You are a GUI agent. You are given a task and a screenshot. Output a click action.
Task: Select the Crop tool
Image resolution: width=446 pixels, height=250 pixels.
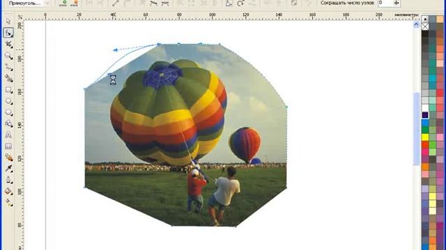[8, 44]
